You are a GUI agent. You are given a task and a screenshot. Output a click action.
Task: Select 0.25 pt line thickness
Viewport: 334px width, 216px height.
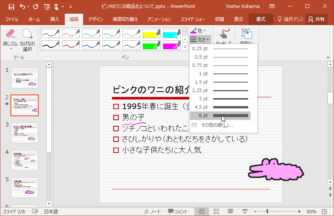coord(220,49)
